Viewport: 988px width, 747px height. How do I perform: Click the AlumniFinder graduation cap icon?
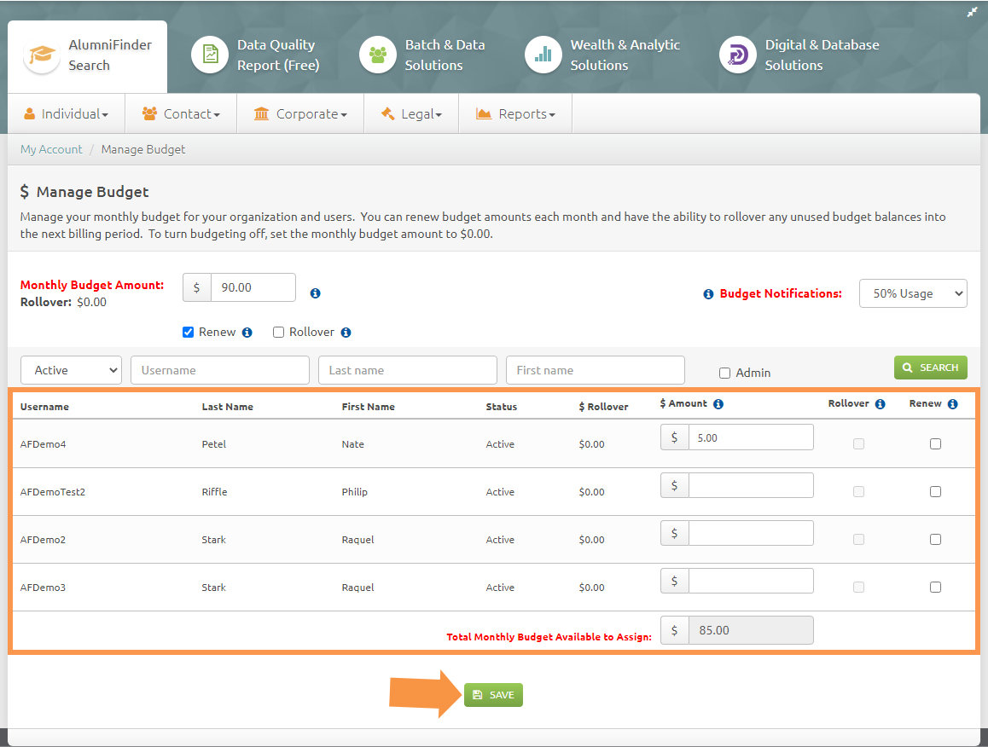(42, 55)
